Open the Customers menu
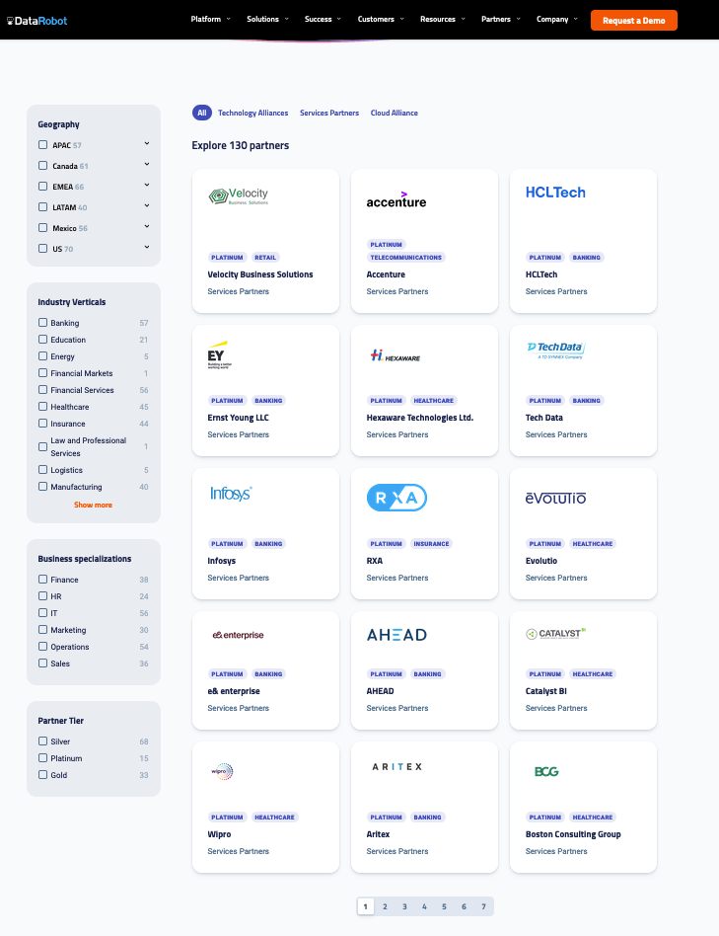The width and height of the screenshot is (719, 936). click(x=381, y=19)
